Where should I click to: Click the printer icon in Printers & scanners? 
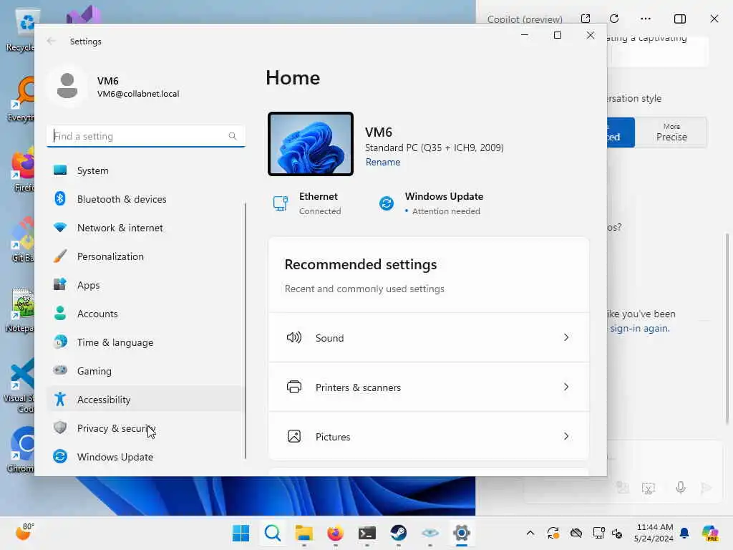(x=294, y=387)
